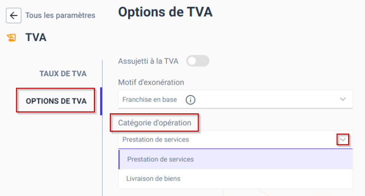365x196 pixels.
Task: Click the Catégorie d'opération label
Action: (x=154, y=123)
